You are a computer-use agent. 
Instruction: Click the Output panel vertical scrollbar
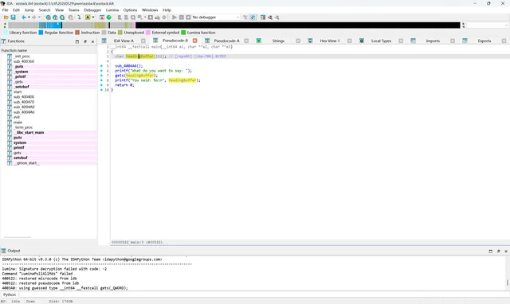(508, 283)
